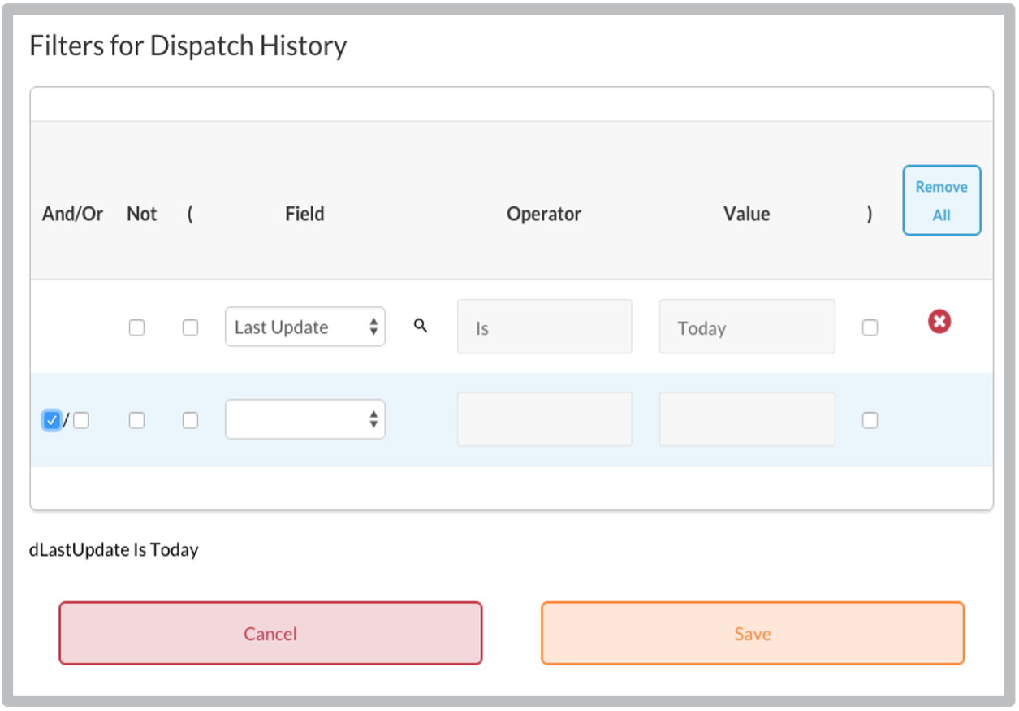The image size is (1019, 711).
Task: Click the Operator box showing Is
Action: 544,327
